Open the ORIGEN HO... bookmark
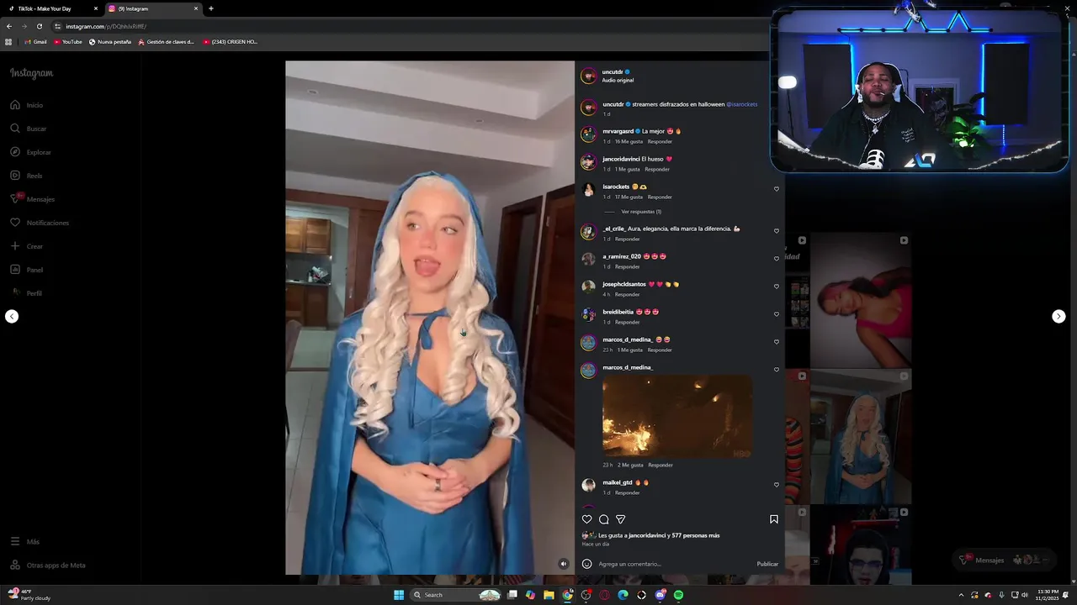 231,42
